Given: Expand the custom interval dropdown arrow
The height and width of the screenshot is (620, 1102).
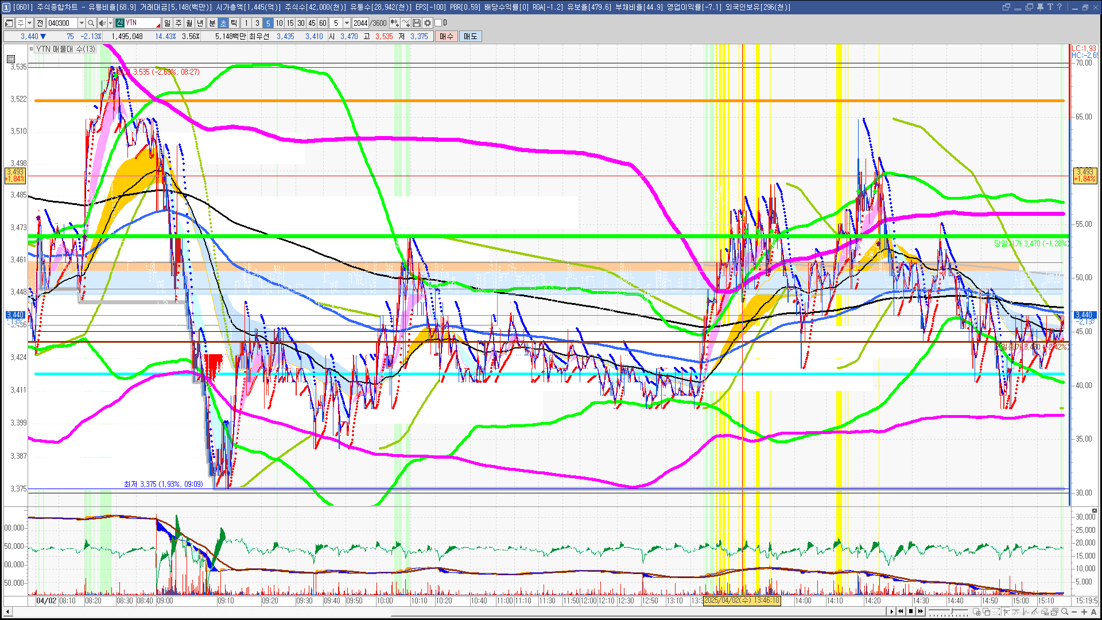Looking at the screenshot, I should (347, 23).
